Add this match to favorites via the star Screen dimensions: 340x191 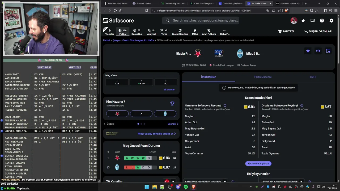tap(308, 51)
